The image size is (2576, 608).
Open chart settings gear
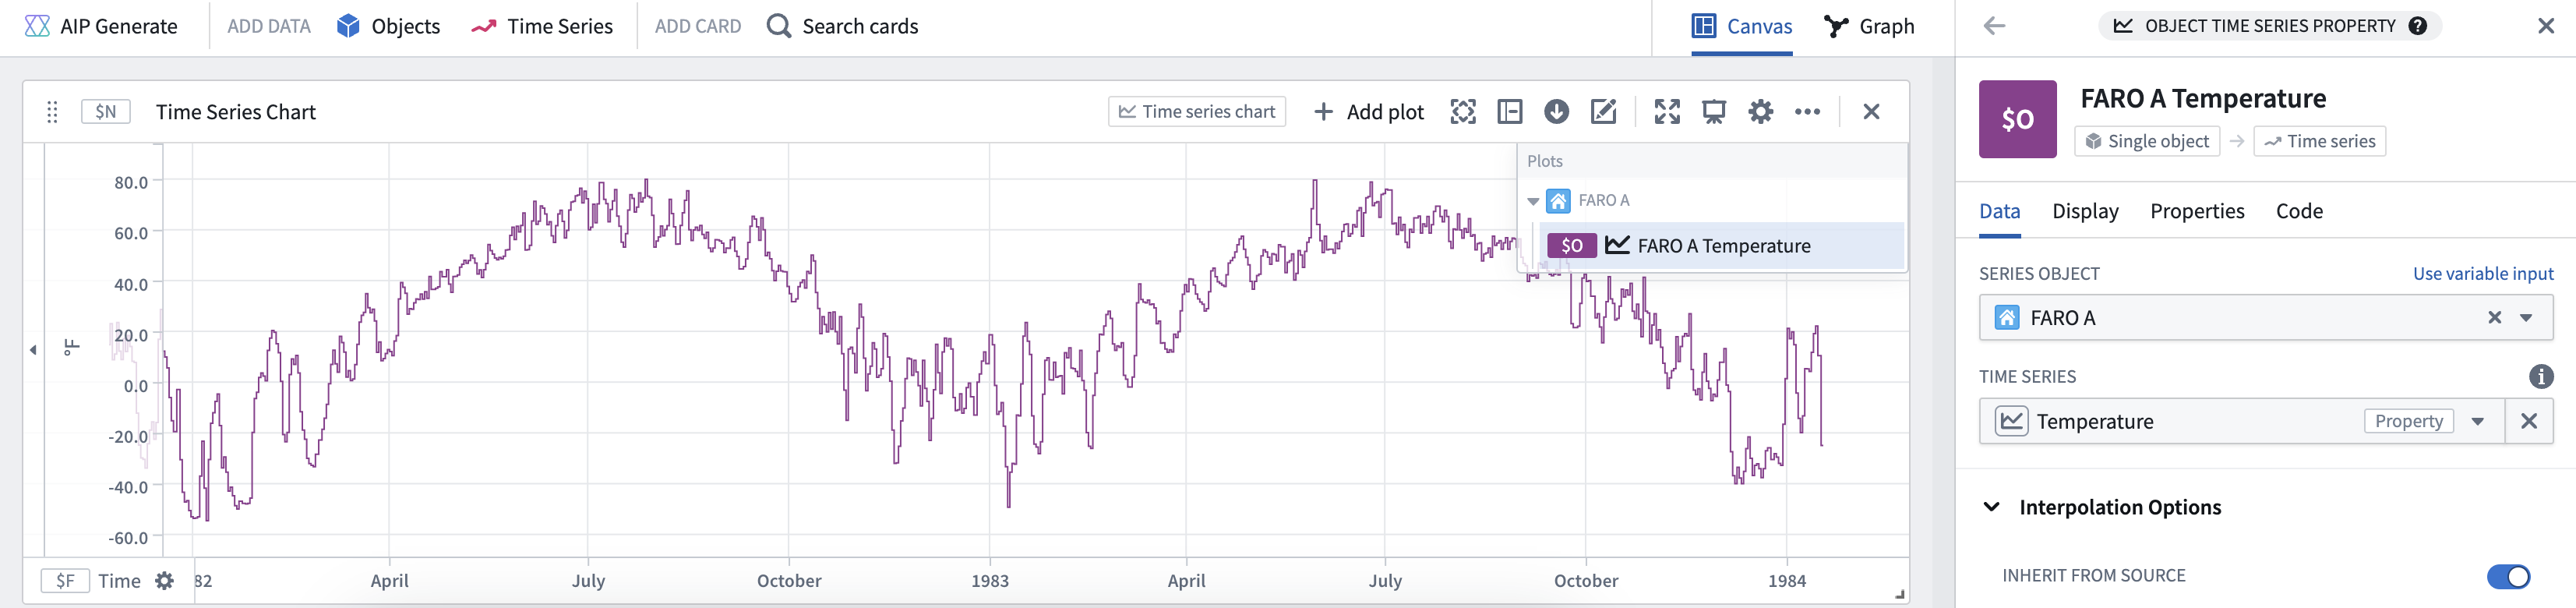tap(1761, 112)
